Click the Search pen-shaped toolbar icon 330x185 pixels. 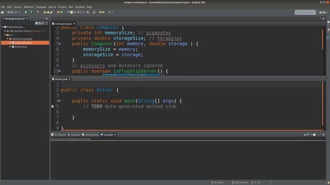click(x=52, y=12)
